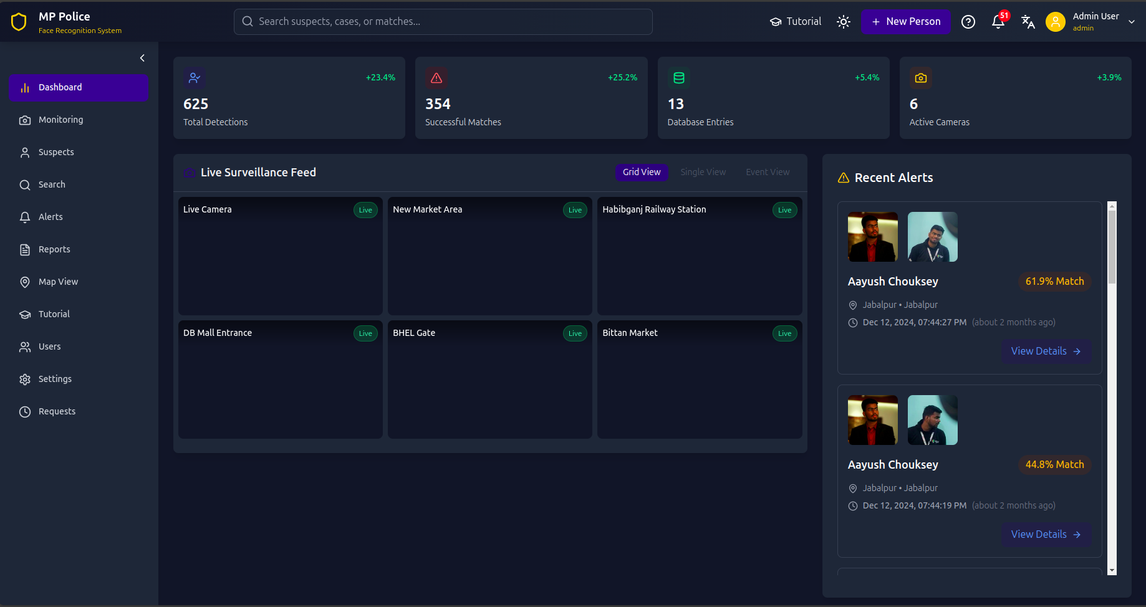The image size is (1146, 607).
Task: Click clock icon beside 07:44:27 PM
Action: [853, 323]
